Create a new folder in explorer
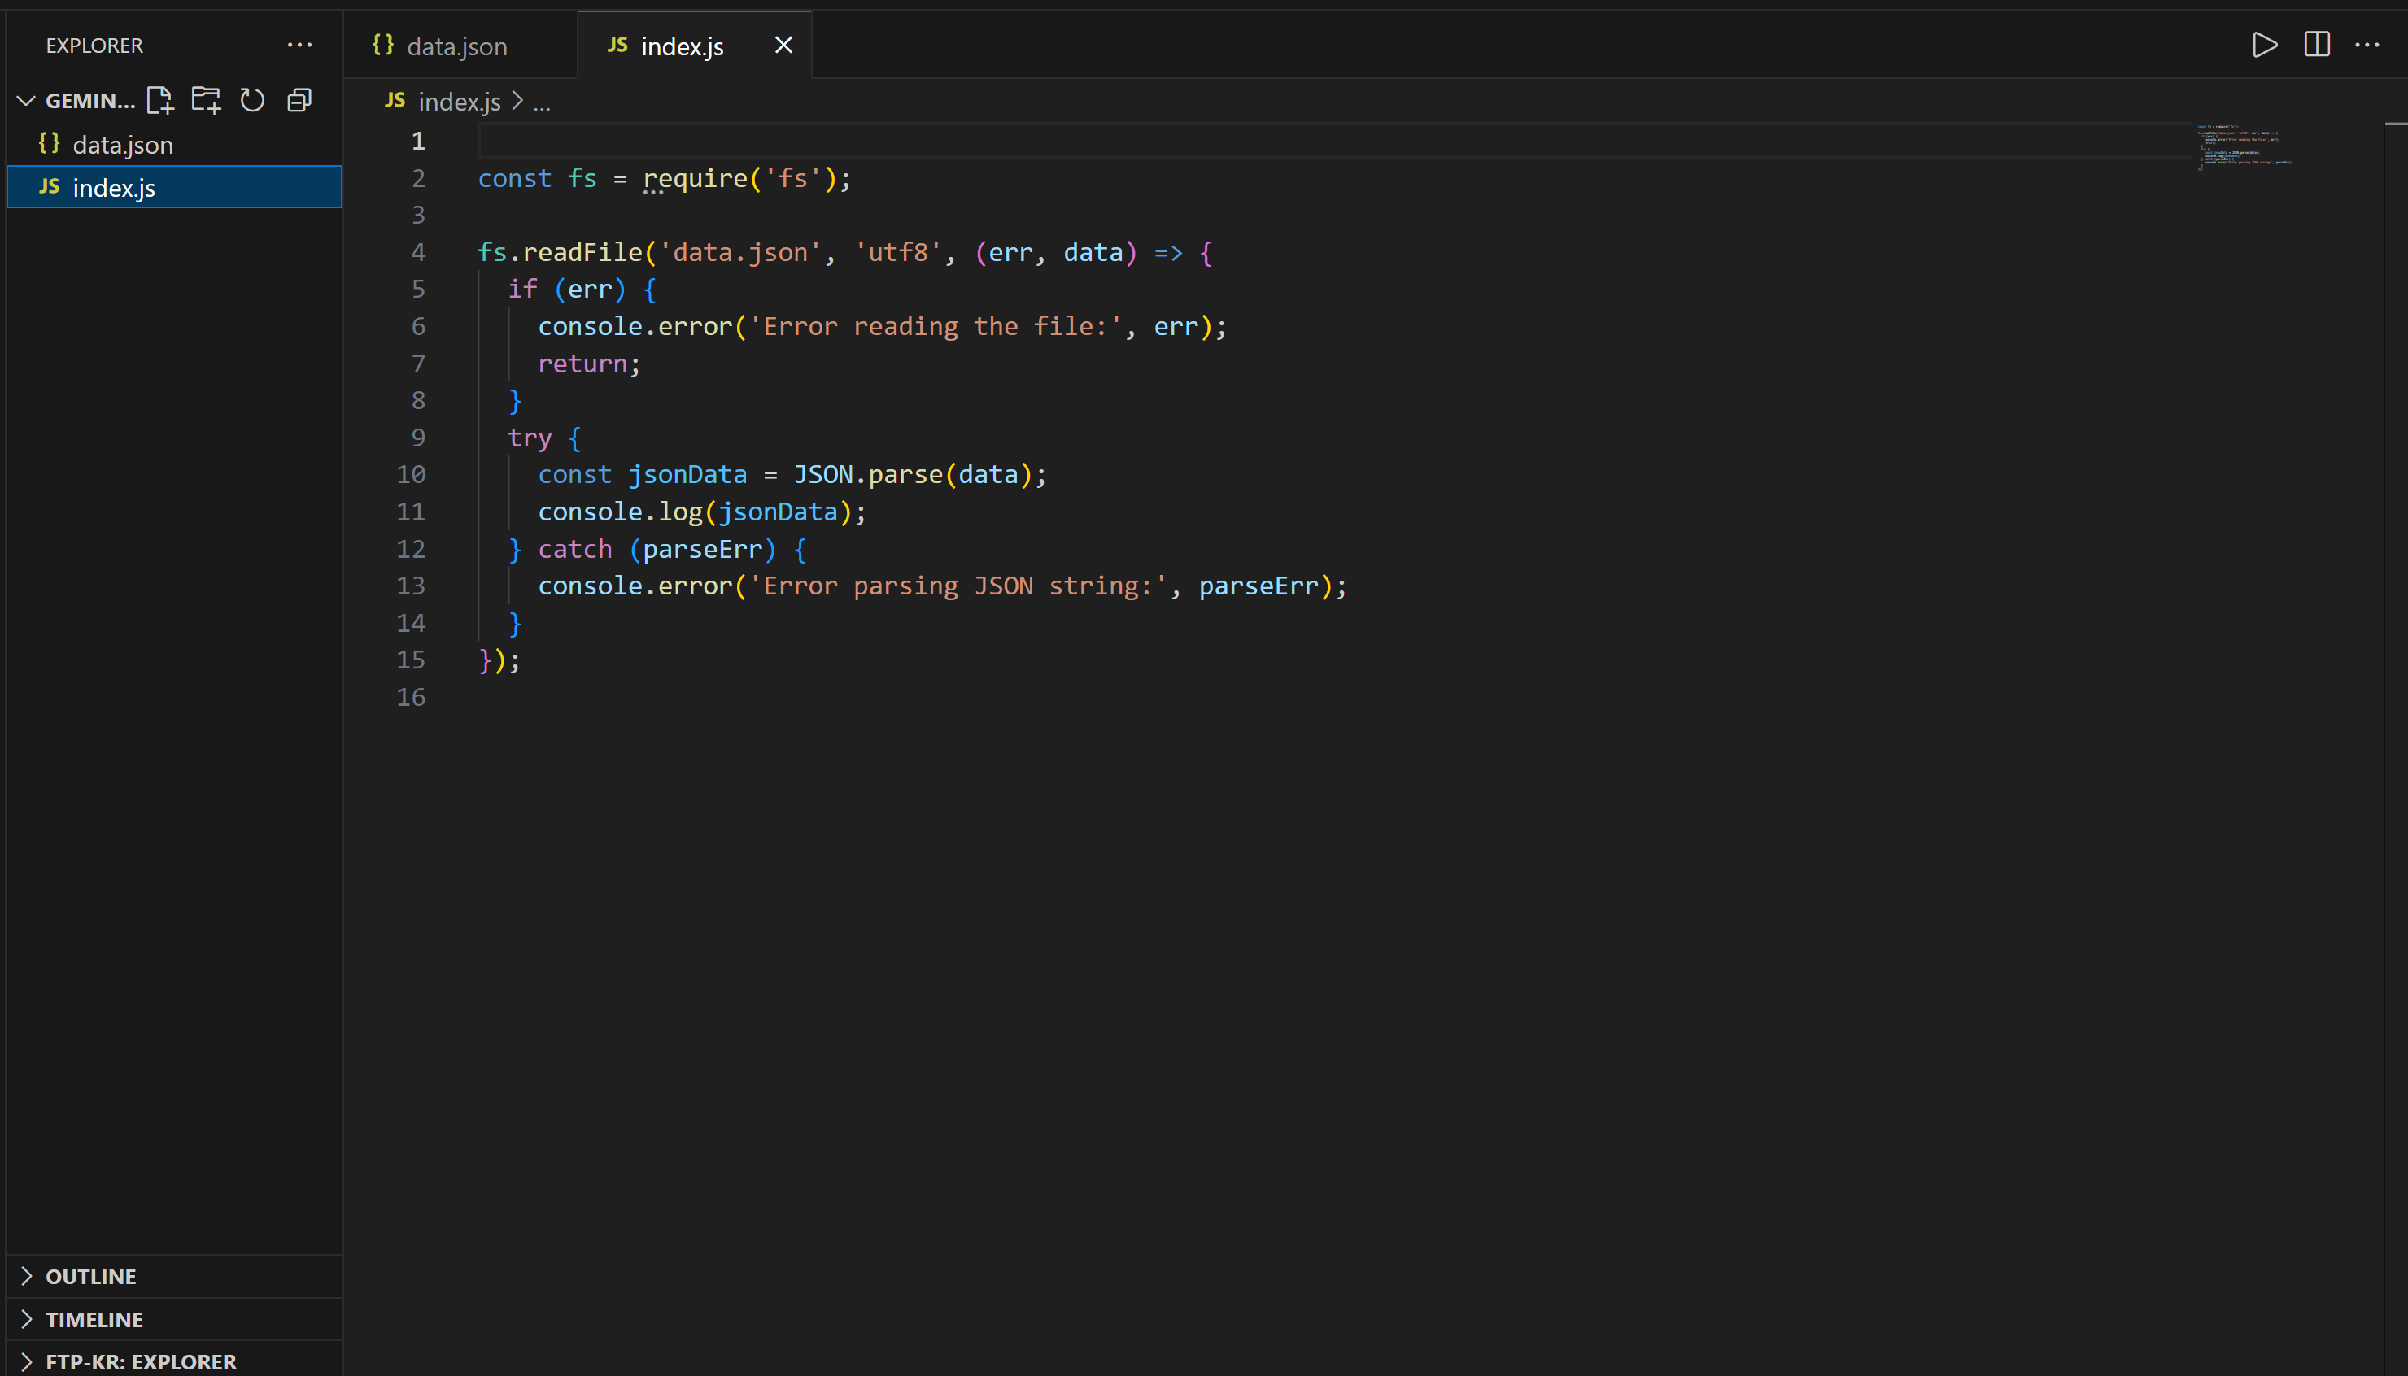Image resolution: width=2408 pixels, height=1376 pixels. (206, 100)
